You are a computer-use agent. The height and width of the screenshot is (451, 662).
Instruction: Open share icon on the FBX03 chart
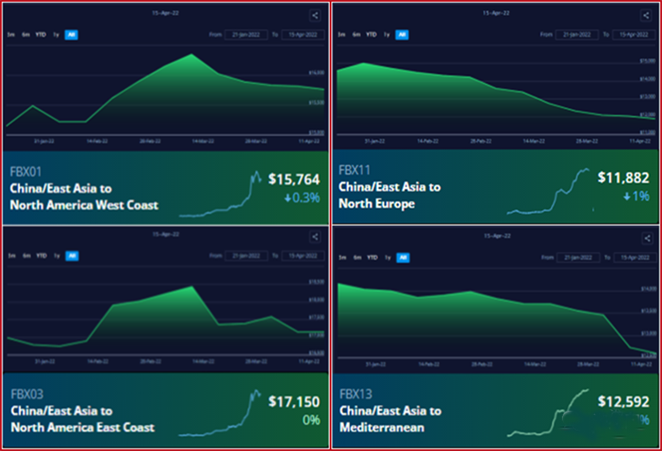315,239
